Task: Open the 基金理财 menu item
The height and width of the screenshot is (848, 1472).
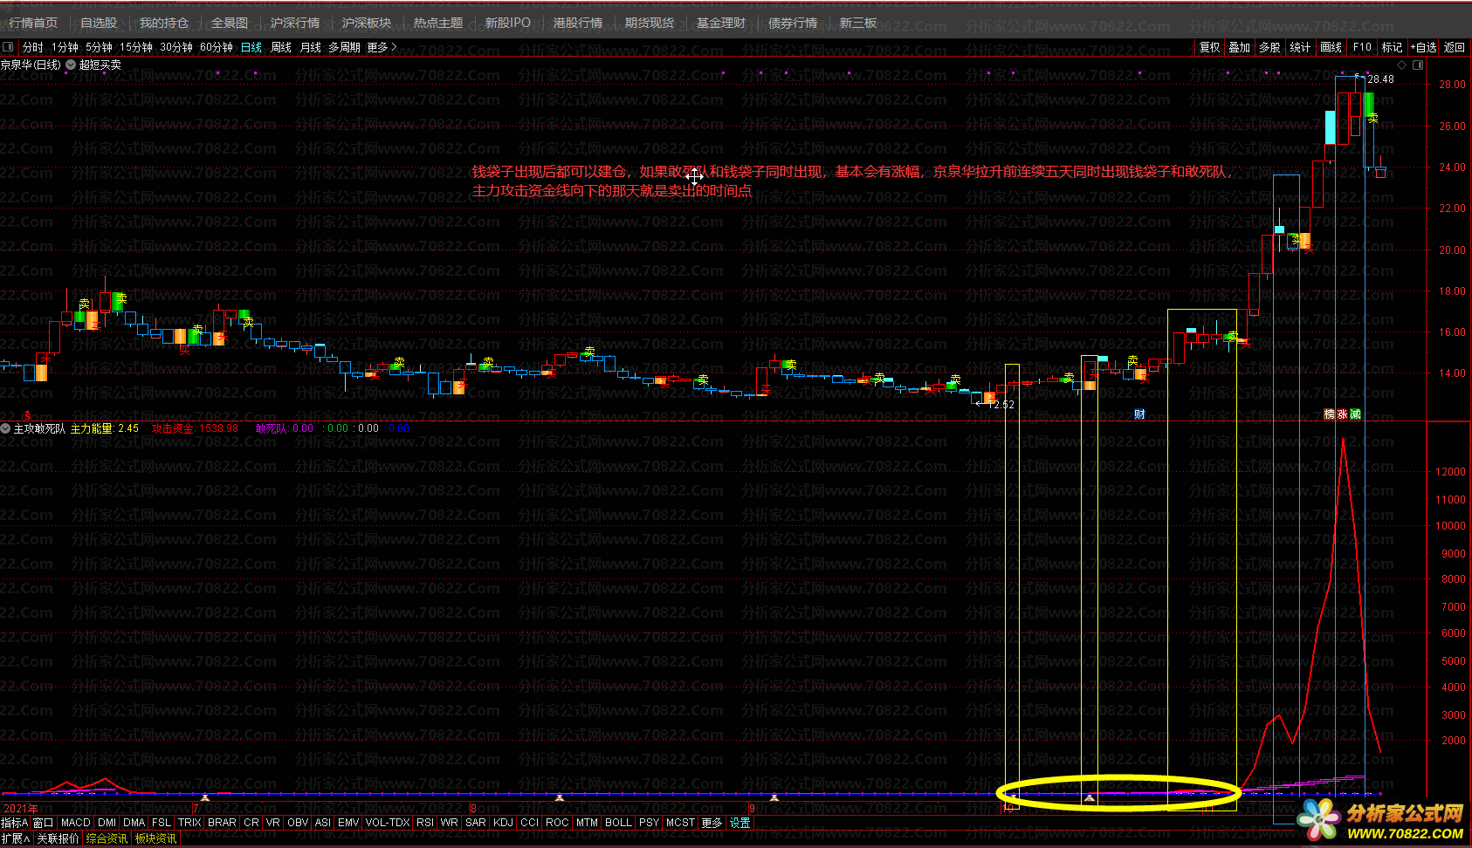Action: click(721, 23)
